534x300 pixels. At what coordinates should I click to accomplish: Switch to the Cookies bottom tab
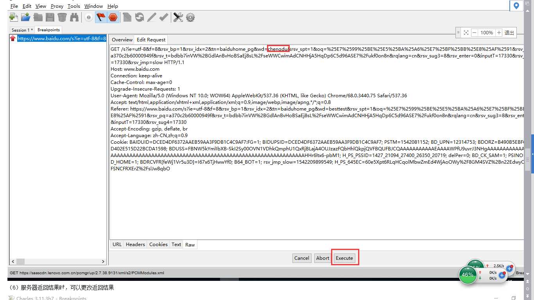pos(158,245)
